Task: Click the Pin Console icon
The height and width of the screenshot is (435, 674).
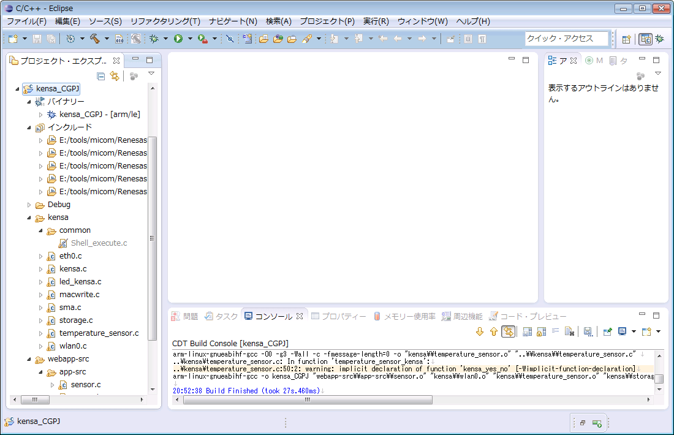Action: tap(607, 331)
